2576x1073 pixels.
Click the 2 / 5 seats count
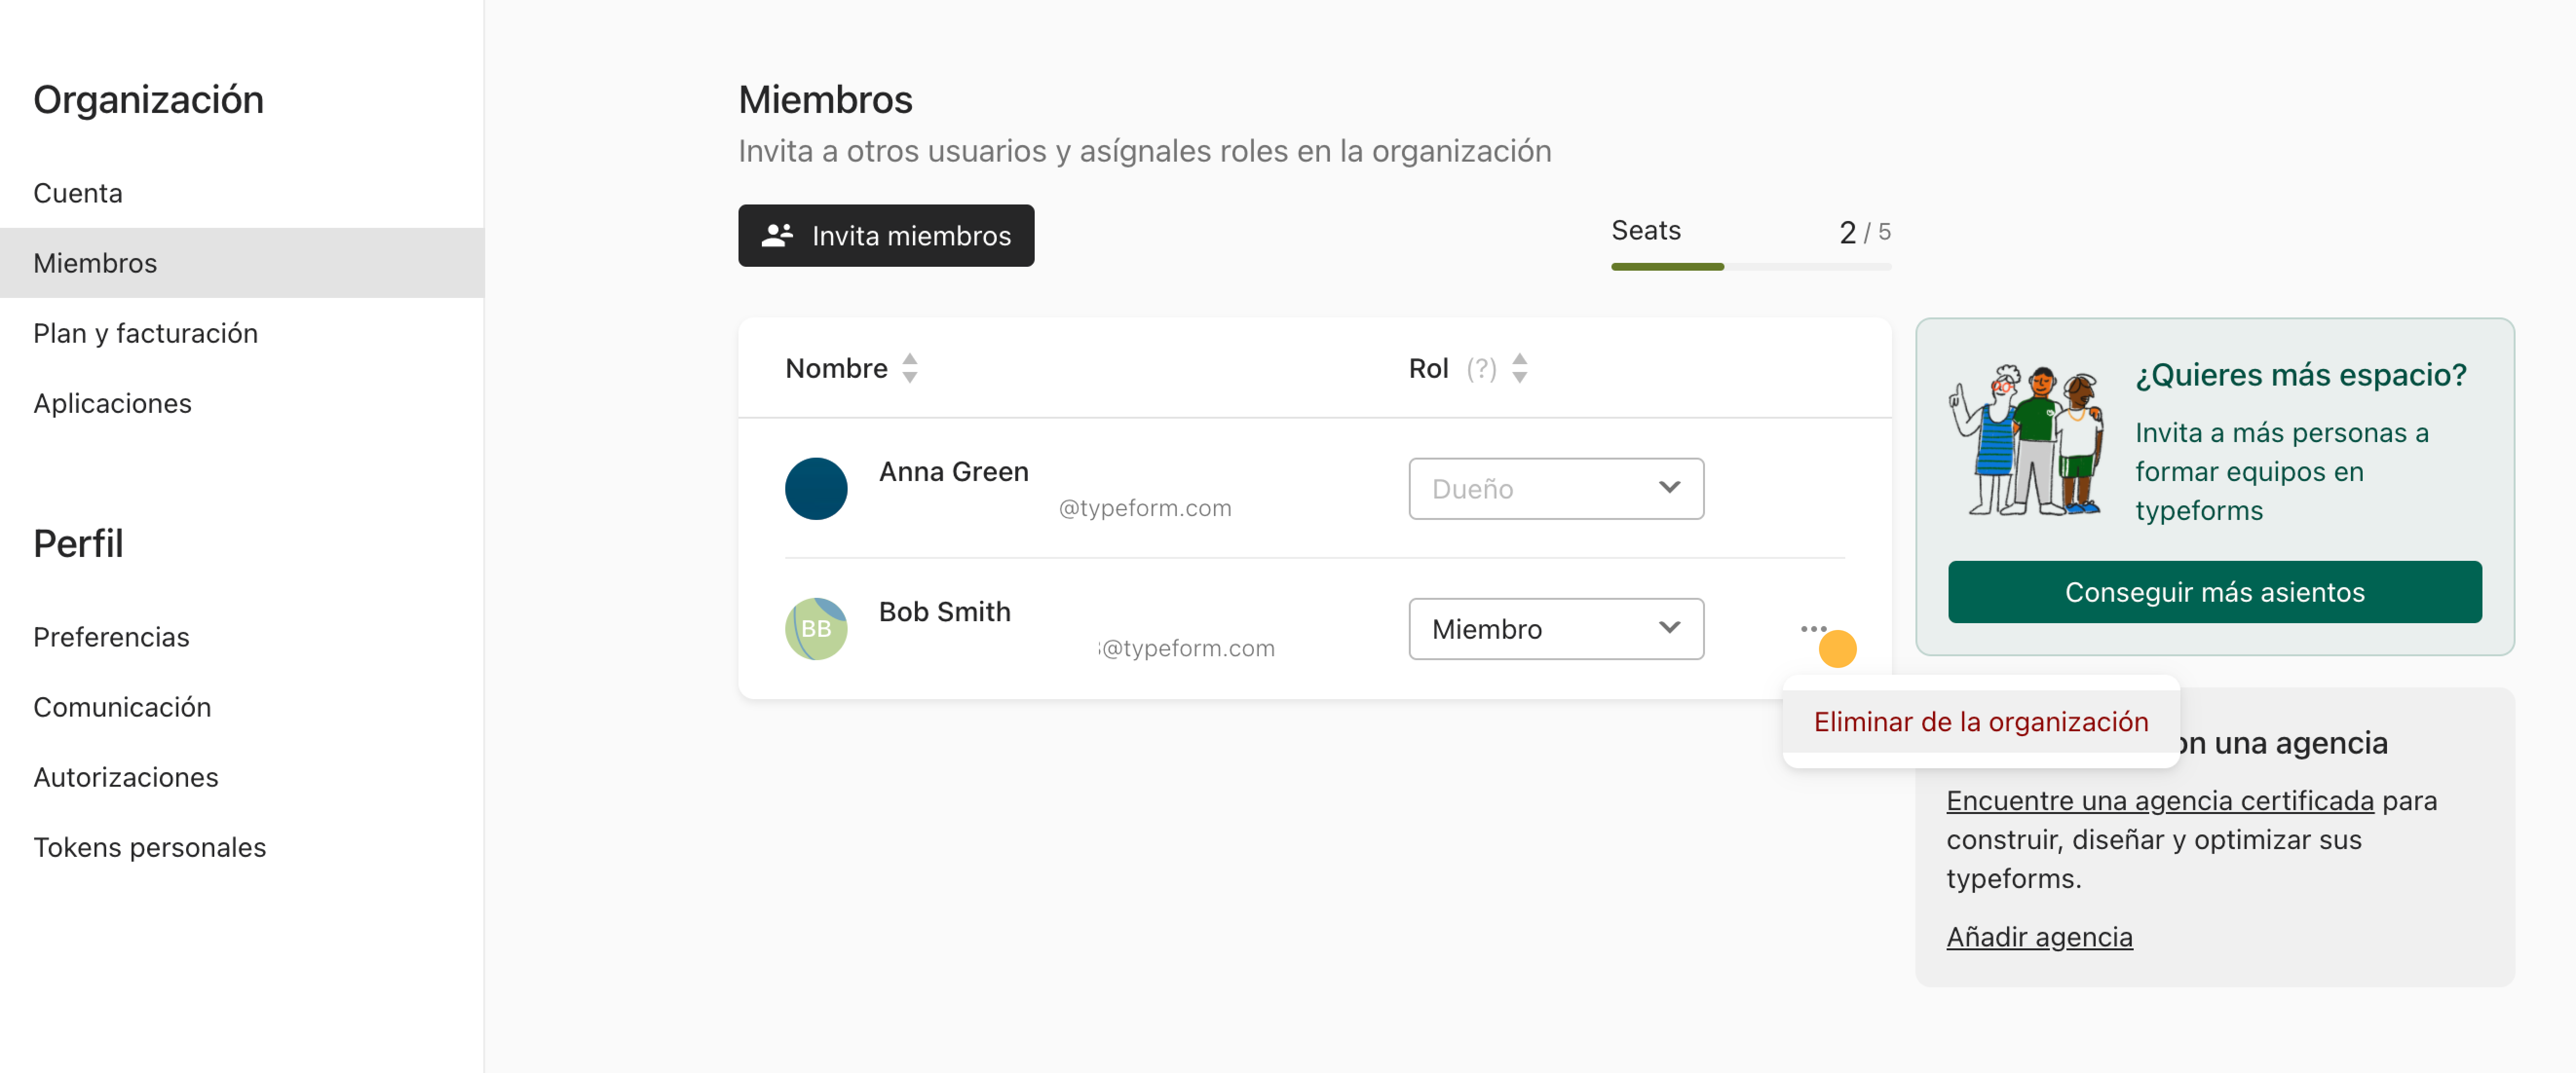(1864, 232)
